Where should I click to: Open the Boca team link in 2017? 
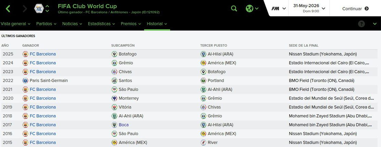coord(124,125)
